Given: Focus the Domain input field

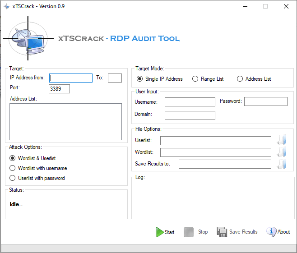Looking at the screenshot, I should (x=190, y=115).
